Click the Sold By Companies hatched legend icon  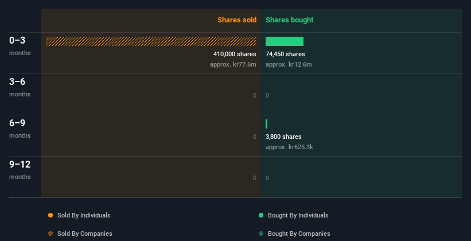tap(50, 234)
